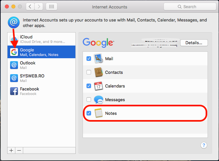The image size is (219, 161).
Task: Click the Calendars app icon
Action: pyautogui.click(x=99, y=86)
